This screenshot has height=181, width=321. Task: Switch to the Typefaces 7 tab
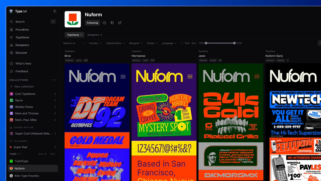pos(74,35)
